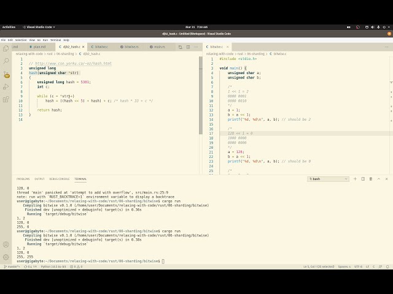Split the left editor to the right
Viewport: 393px width, 294px height.
point(188,47)
